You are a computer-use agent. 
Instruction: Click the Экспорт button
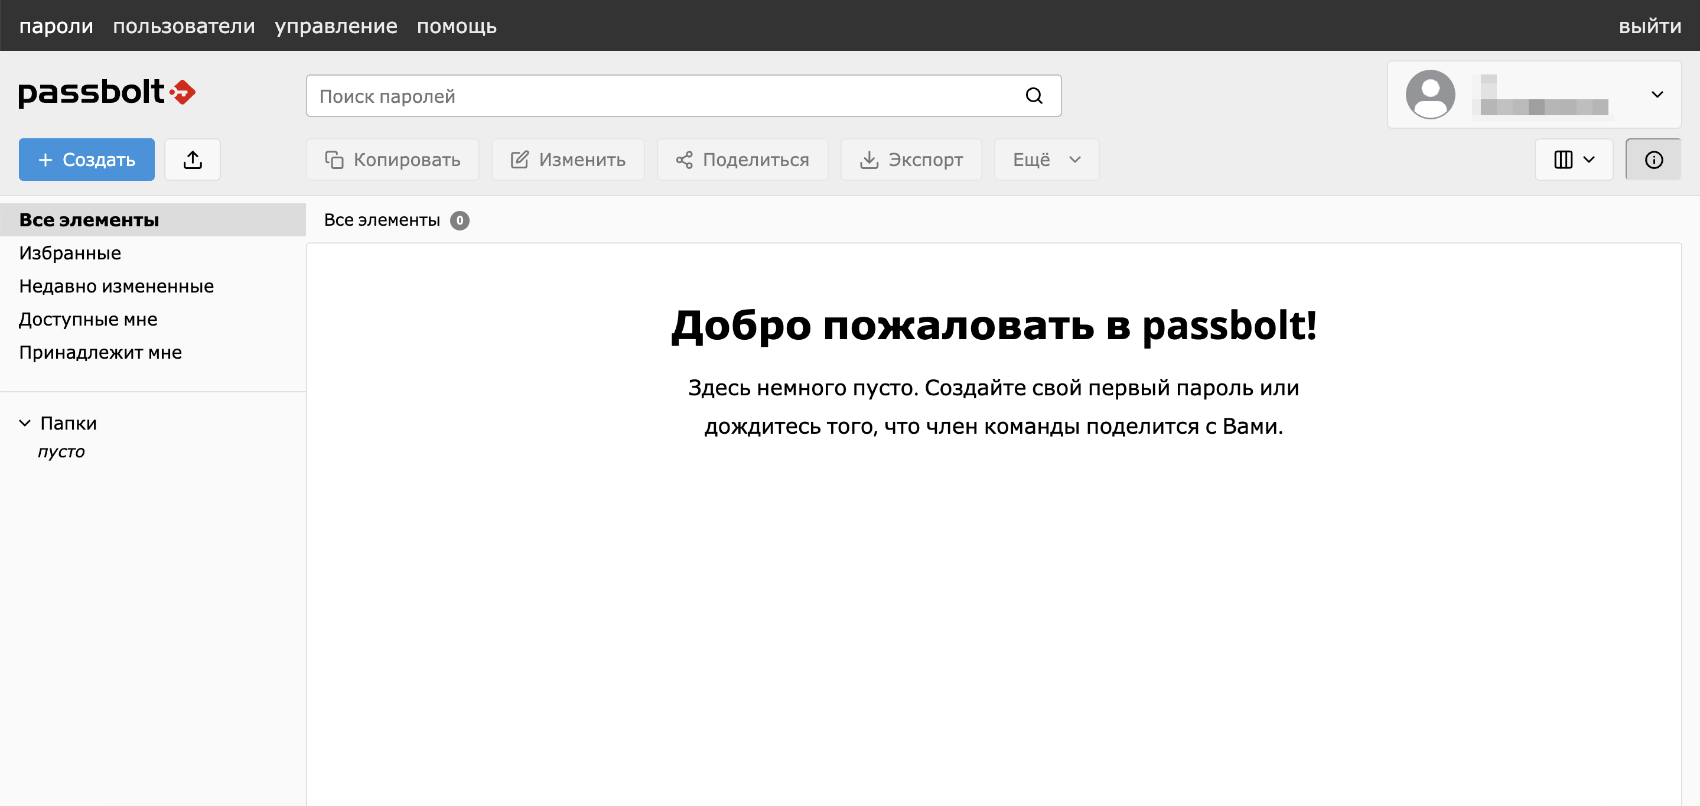click(911, 159)
